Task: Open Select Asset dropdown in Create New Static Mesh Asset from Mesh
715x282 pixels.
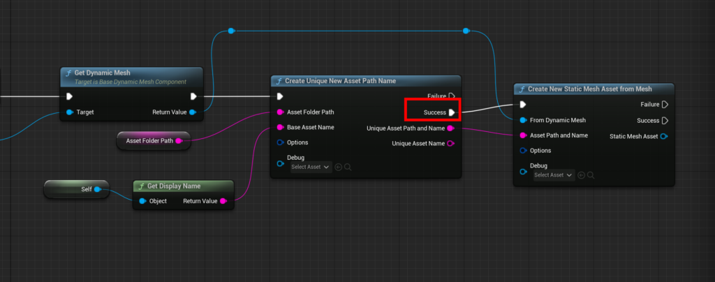Action: [x=554, y=175]
